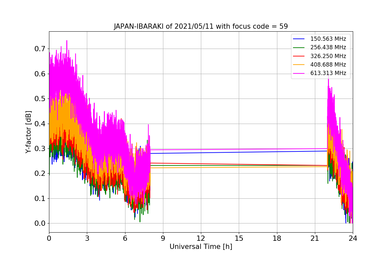Click the red legend line for 326.250 MHz

coord(299,56)
